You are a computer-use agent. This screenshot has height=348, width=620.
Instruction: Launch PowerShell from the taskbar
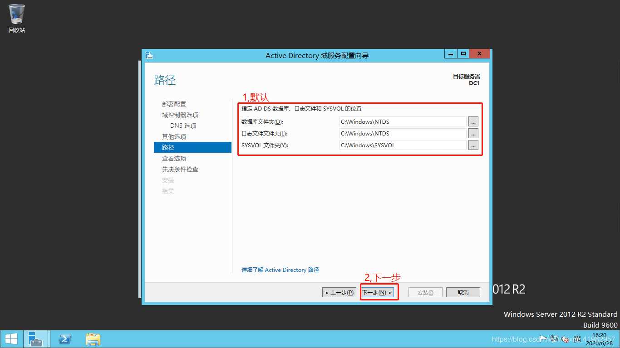click(x=65, y=339)
